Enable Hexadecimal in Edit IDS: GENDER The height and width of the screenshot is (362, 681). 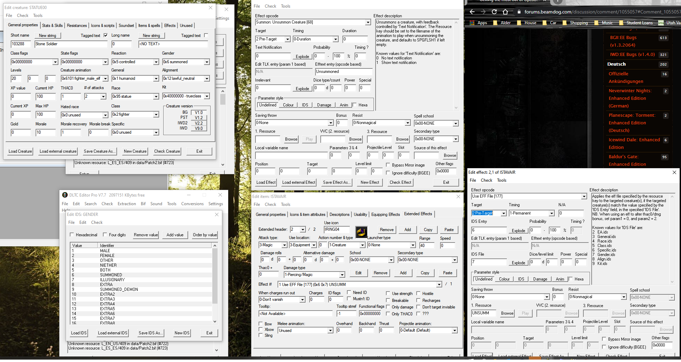tap(72, 235)
